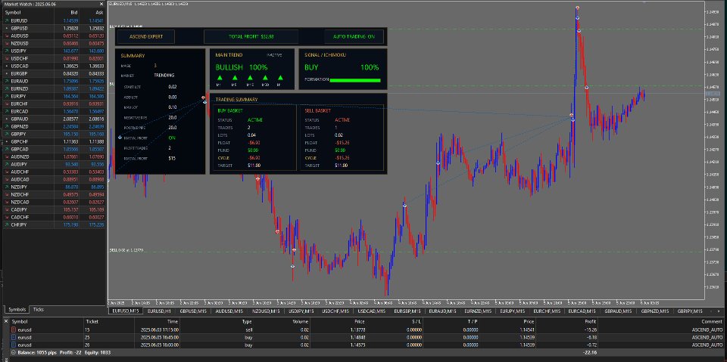Select the NZDCAD row in Market Watch
Viewport: 727px width, 362px height.
click(x=54, y=202)
